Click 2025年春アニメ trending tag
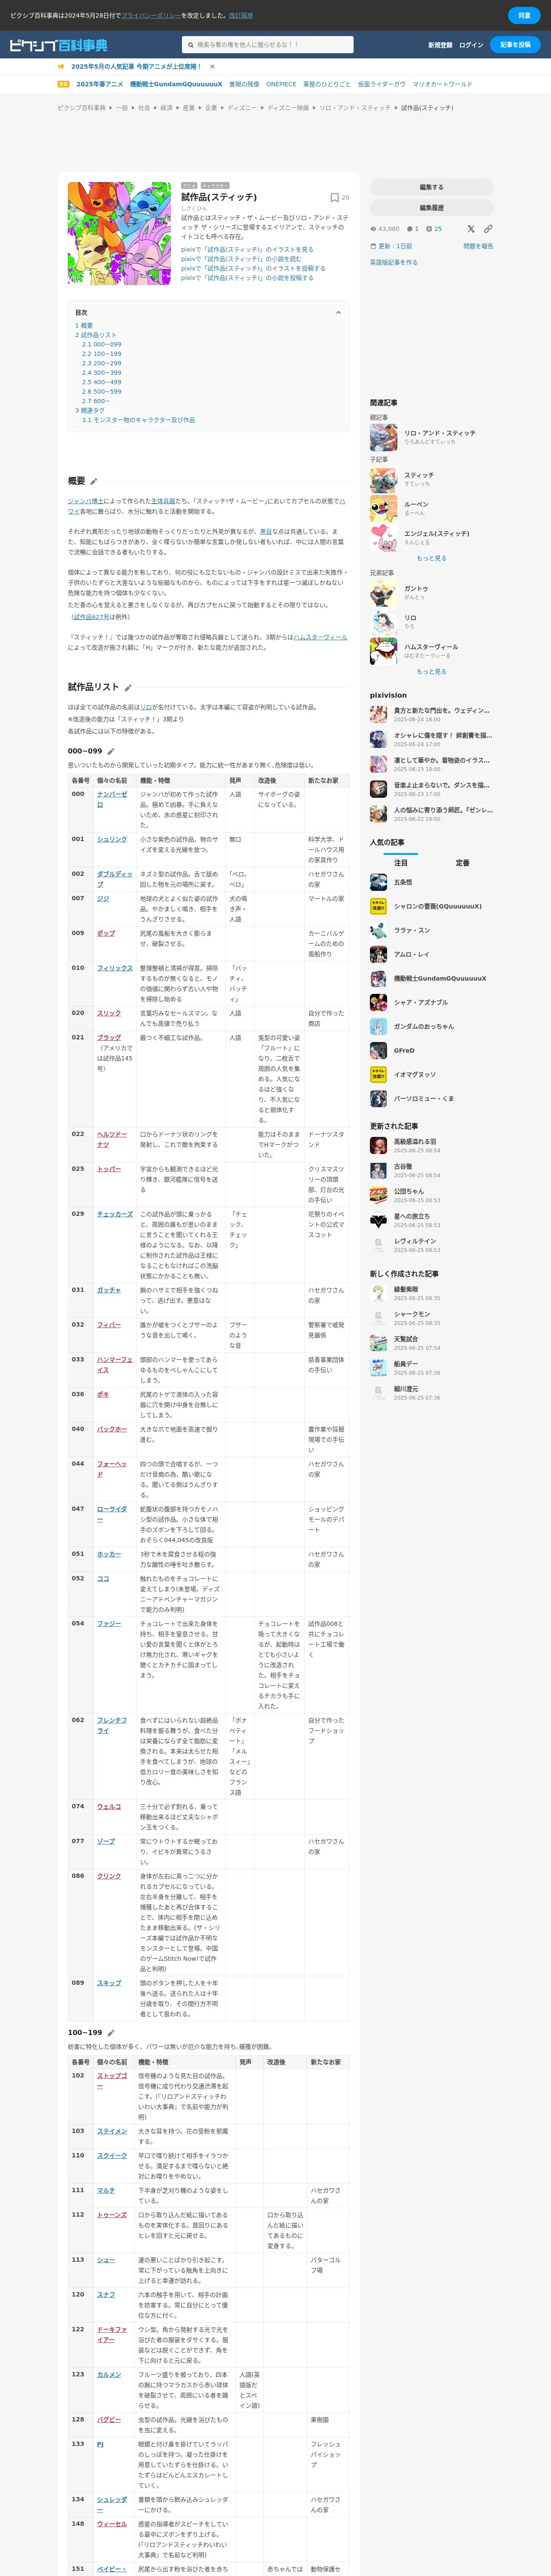 (100, 84)
